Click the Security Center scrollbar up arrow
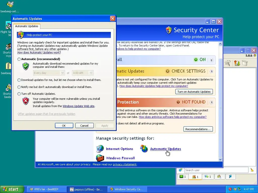This screenshot has height=193, width=258. (x=220, y=44)
